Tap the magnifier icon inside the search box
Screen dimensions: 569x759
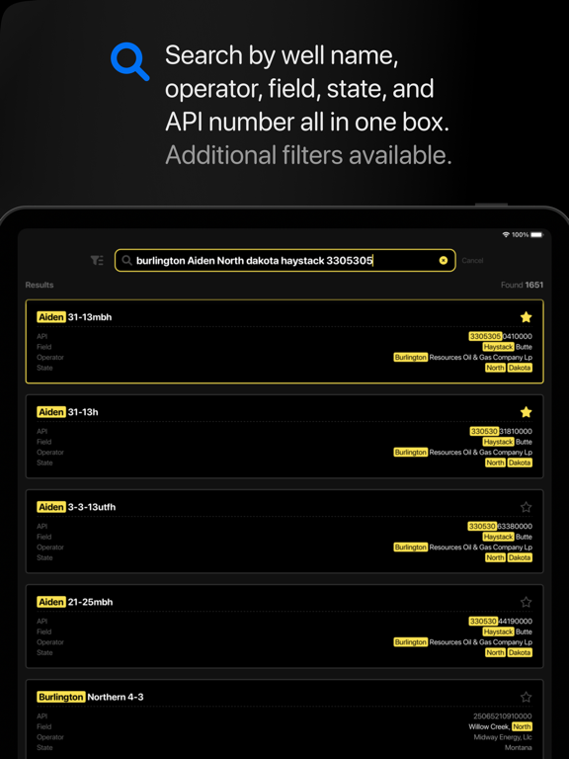pos(126,261)
